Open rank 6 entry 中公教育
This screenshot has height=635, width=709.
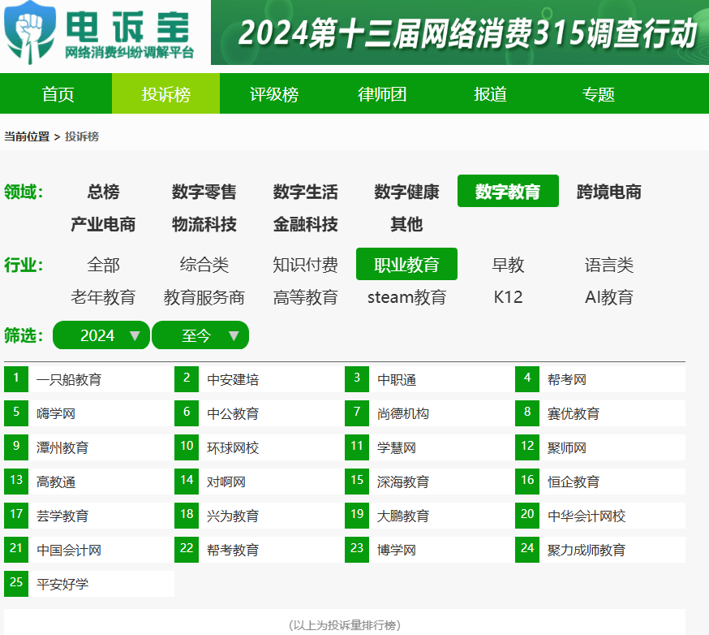tap(260, 413)
